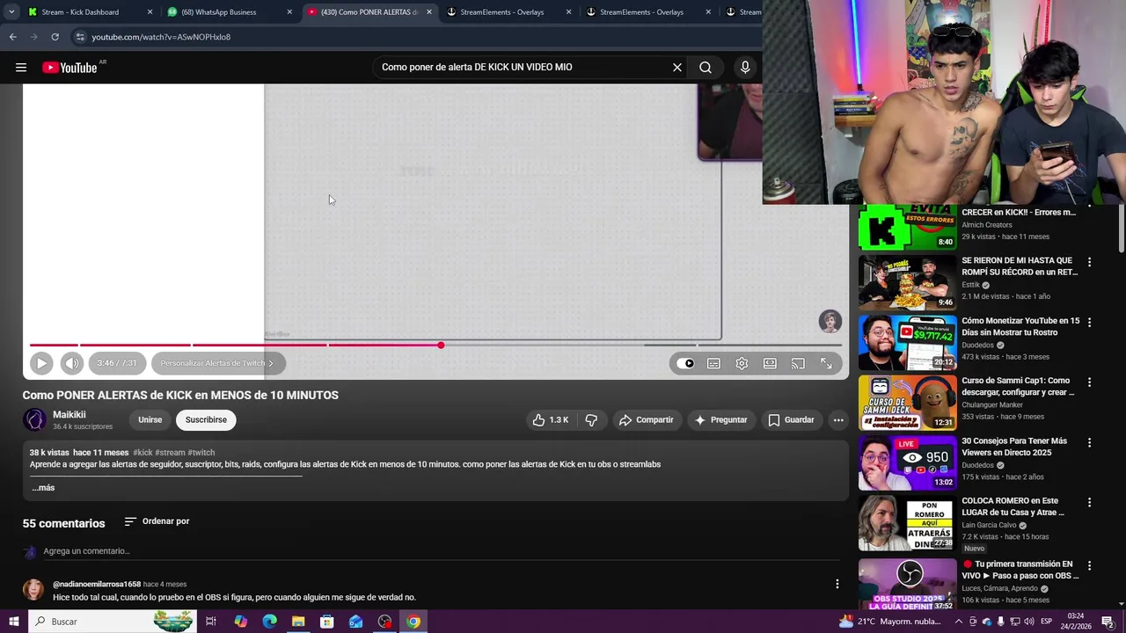Click the taskbar Buscar search box
This screenshot has height=633, width=1126.
pyautogui.click(x=112, y=622)
